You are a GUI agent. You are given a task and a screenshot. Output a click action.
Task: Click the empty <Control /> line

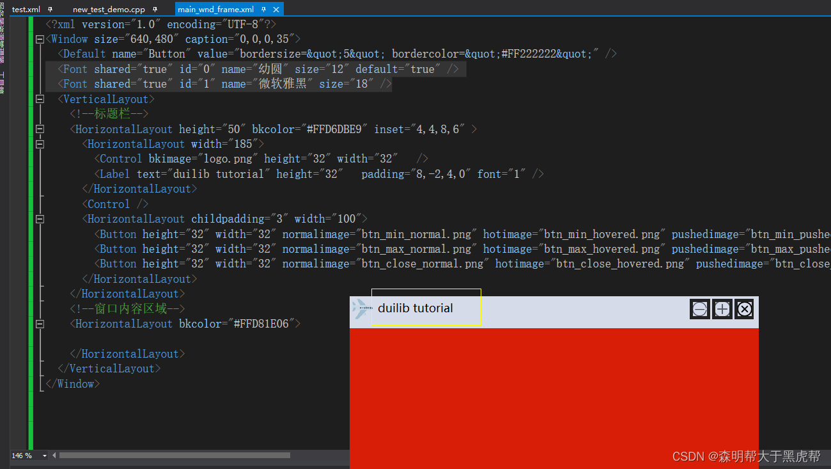[x=115, y=204]
